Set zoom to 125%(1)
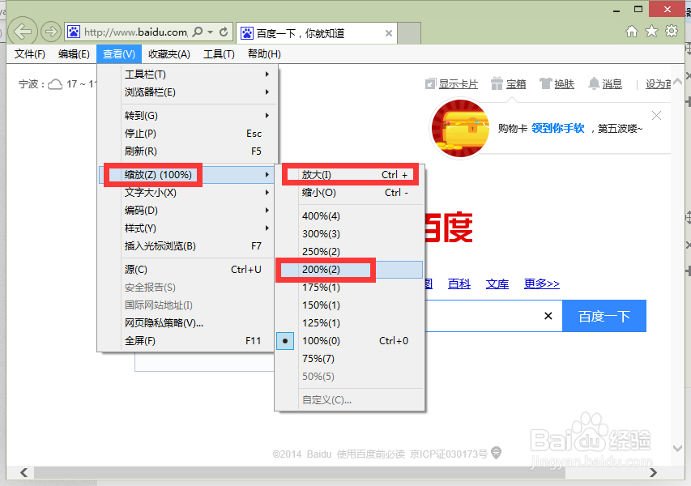The height and width of the screenshot is (486, 691). pyautogui.click(x=349, y=323)
